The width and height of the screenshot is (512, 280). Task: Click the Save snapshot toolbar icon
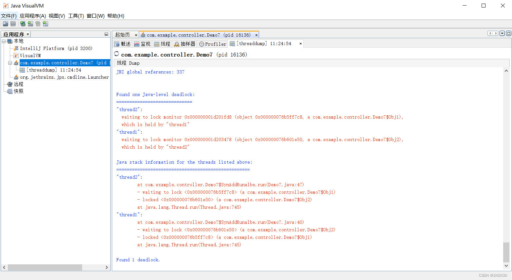click(x=13, y=24)
